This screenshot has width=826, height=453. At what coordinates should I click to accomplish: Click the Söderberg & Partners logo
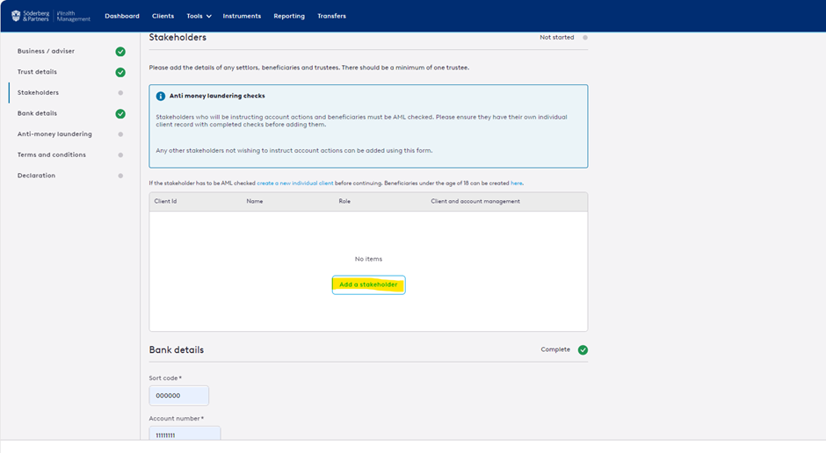[51, 16]
